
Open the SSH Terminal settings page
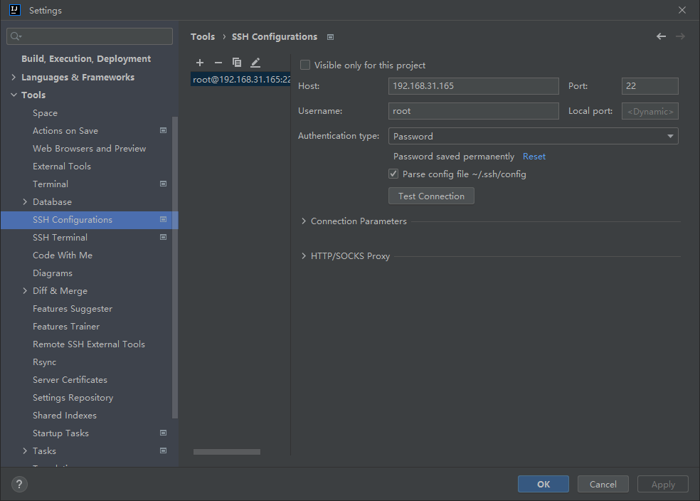(60, 238)
